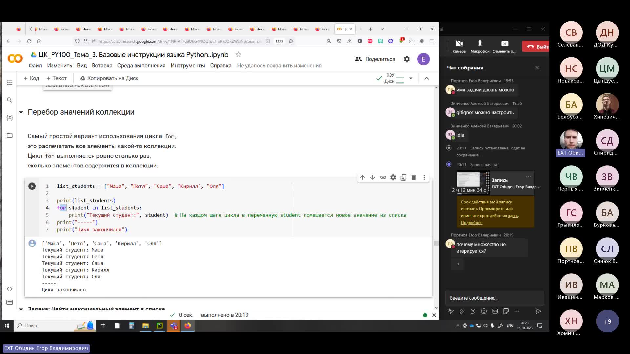Collapse the 'Перебор значений коллекции' section
Screen dimensions: 630x354
click(21, 112)
